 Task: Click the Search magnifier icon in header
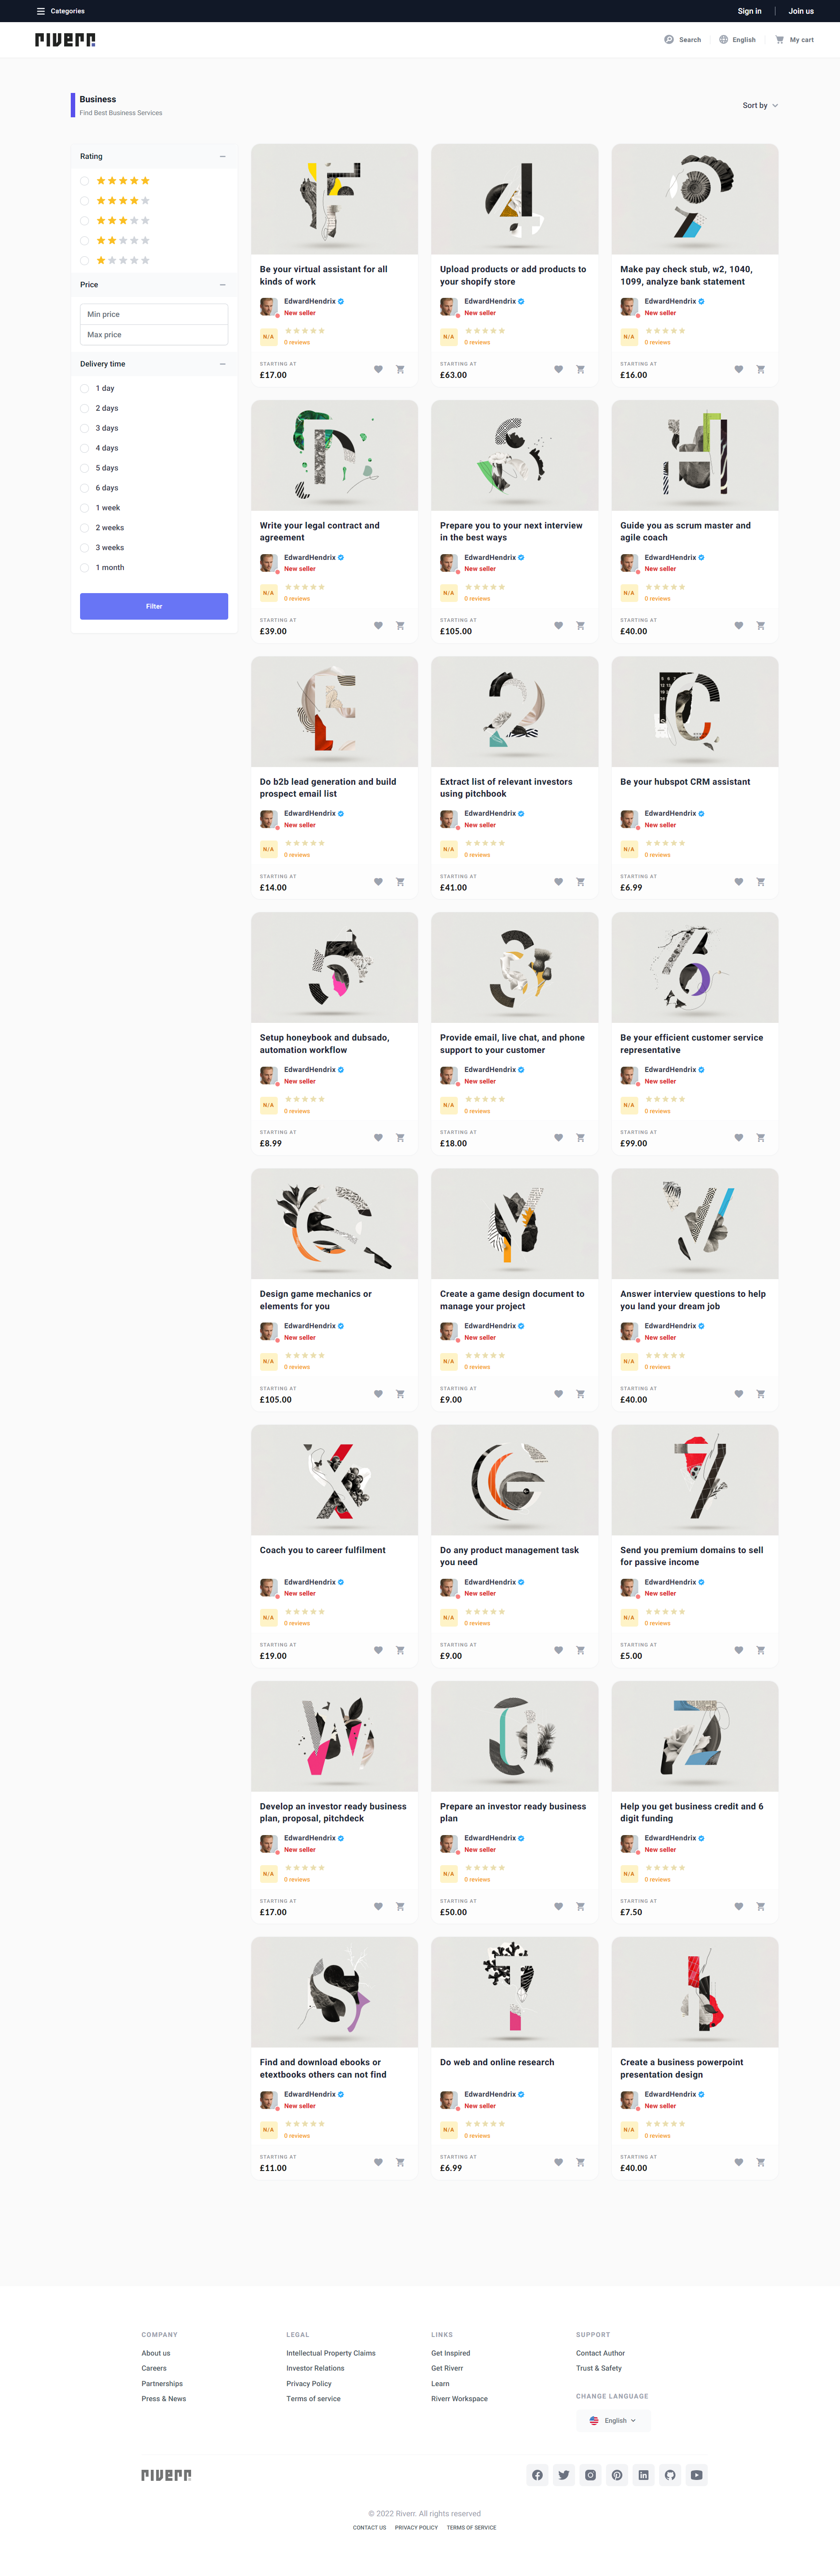point(669,40)
